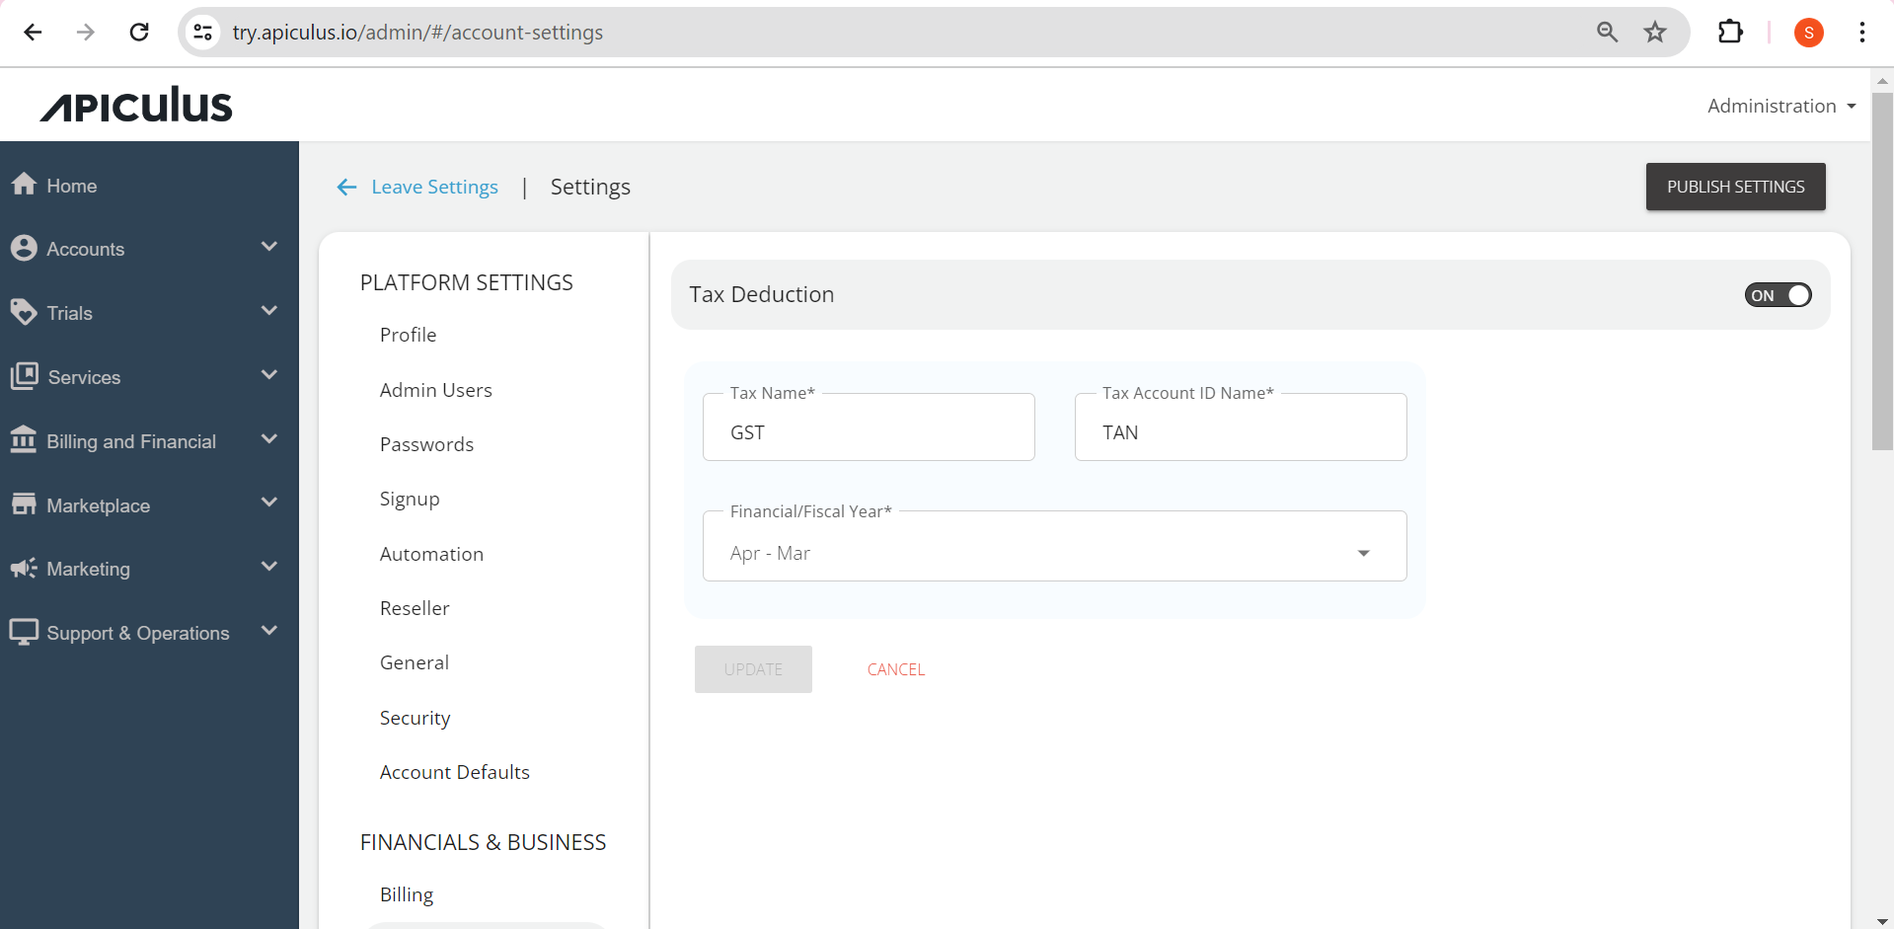This screenshot has width=1894, height=929.
Task: Click the Billing and Financial bank icon
Action: [x=24, y=440]
